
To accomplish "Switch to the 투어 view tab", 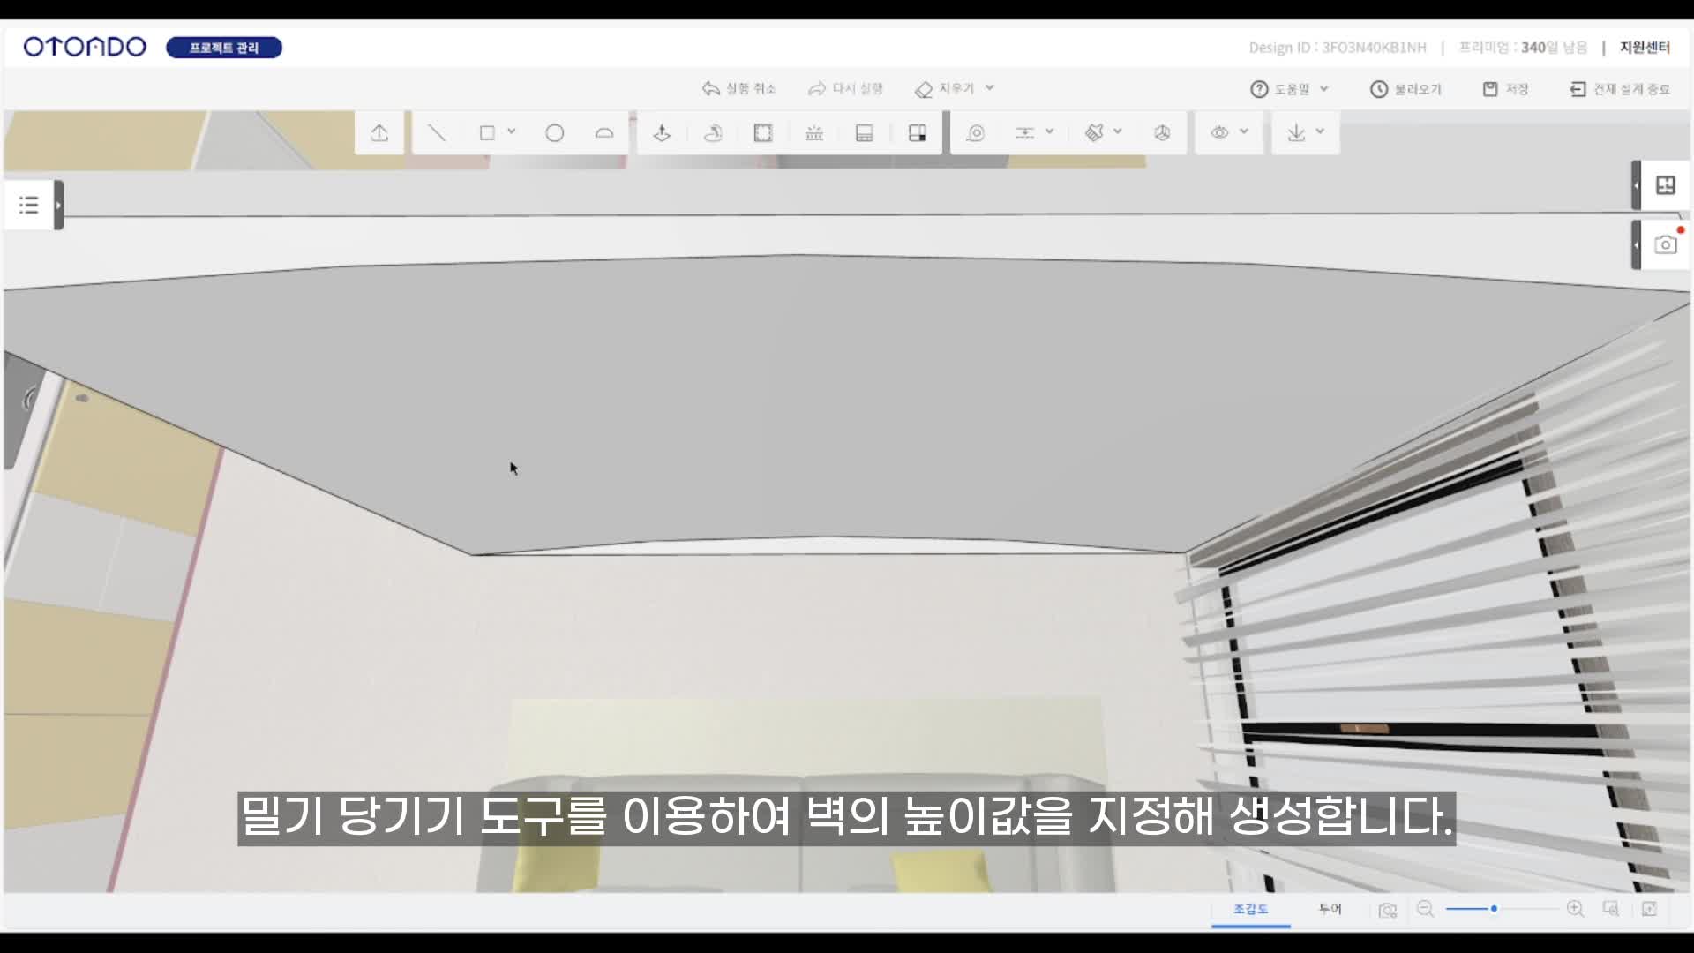I will pos(1330,909).
